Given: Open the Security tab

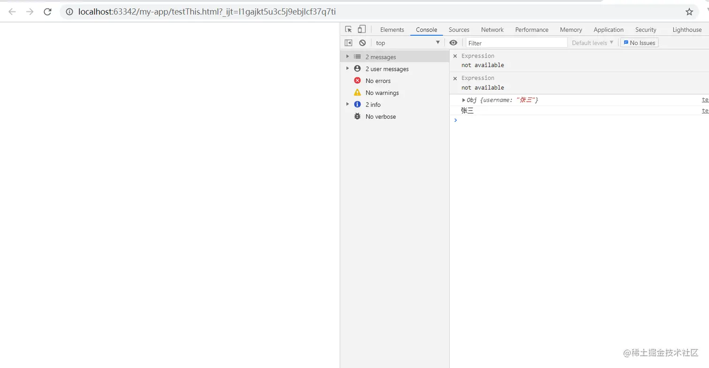Looking at the screenshot, I should coord(646,30).
